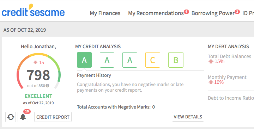The height and width of the screenshot is (129, 254).
Task: Click the help icon beside out of 850
Action: pyautogui.click(x=47, y=86)
